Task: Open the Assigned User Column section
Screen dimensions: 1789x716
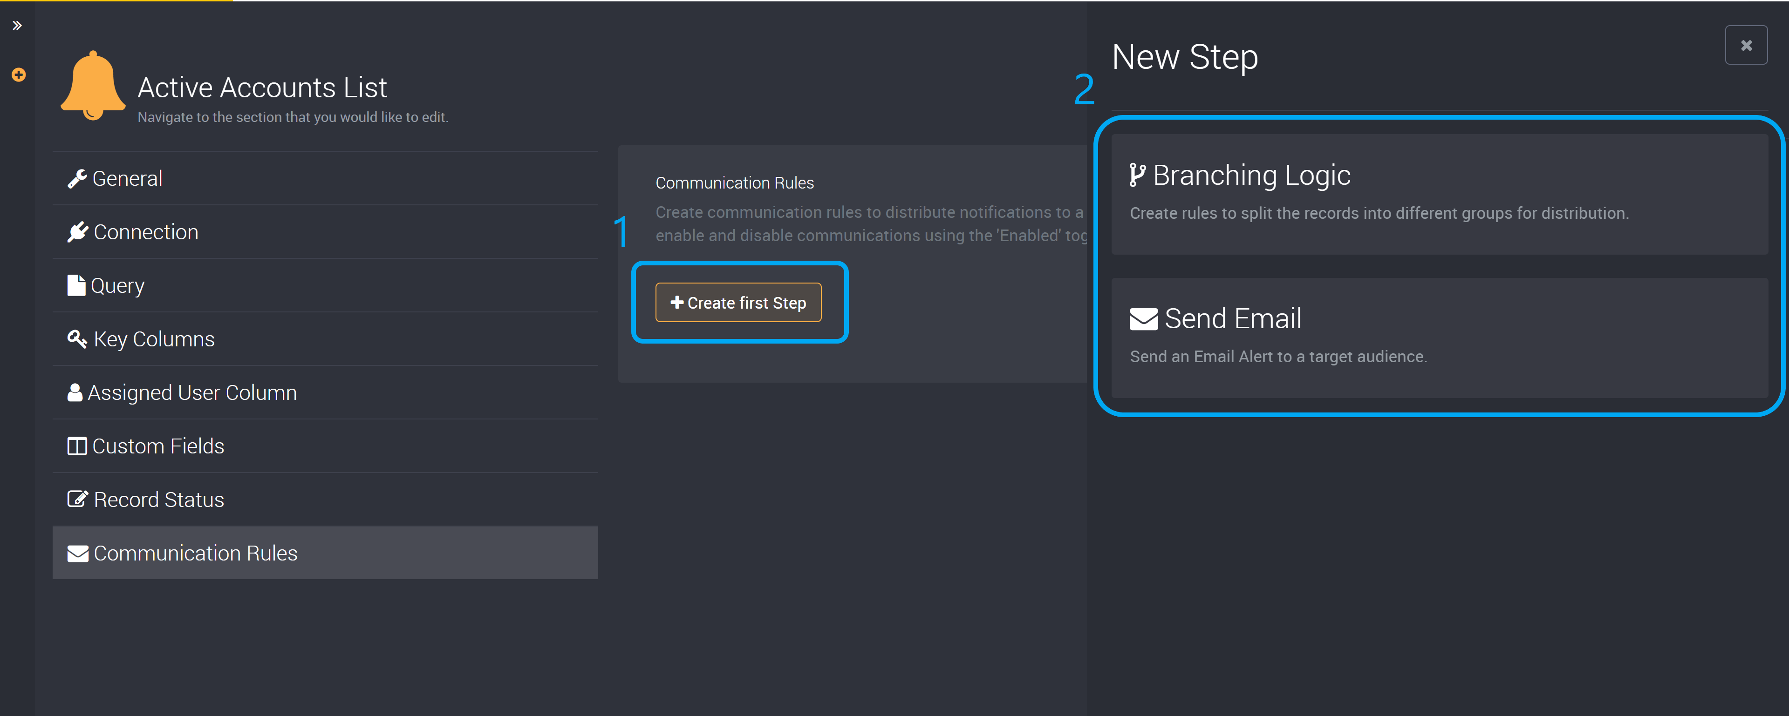Action: pos(325,392)
